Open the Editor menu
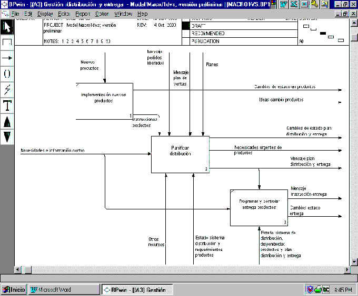This screenshot has height=296, width=358. click(x=64, y=14)
